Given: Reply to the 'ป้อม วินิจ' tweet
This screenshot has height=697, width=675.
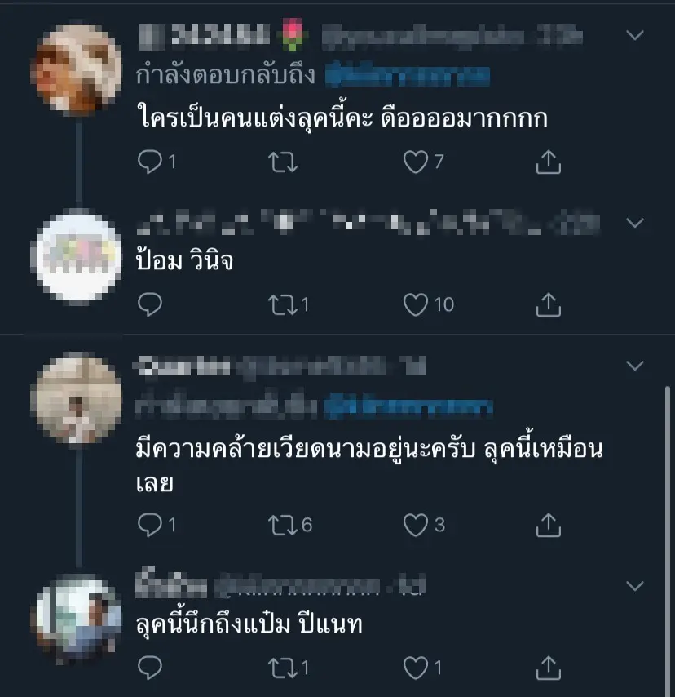Looking at the screenshot, I should point(149,305).
